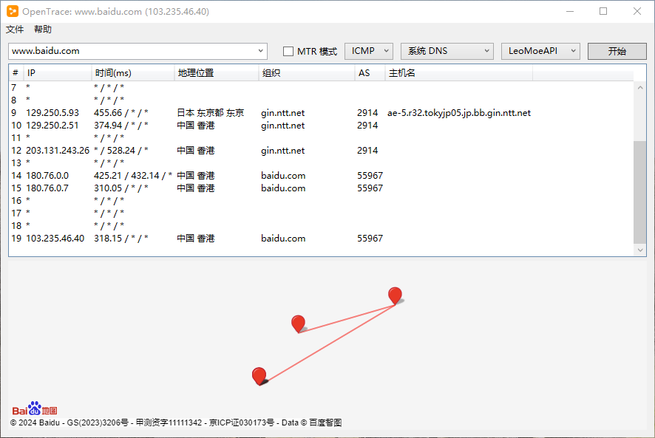The width and height of the screenshot is (655, 438).
Task: Open the LeoMoeAPI data source dropdown
Action: click(x=540, y=51)
